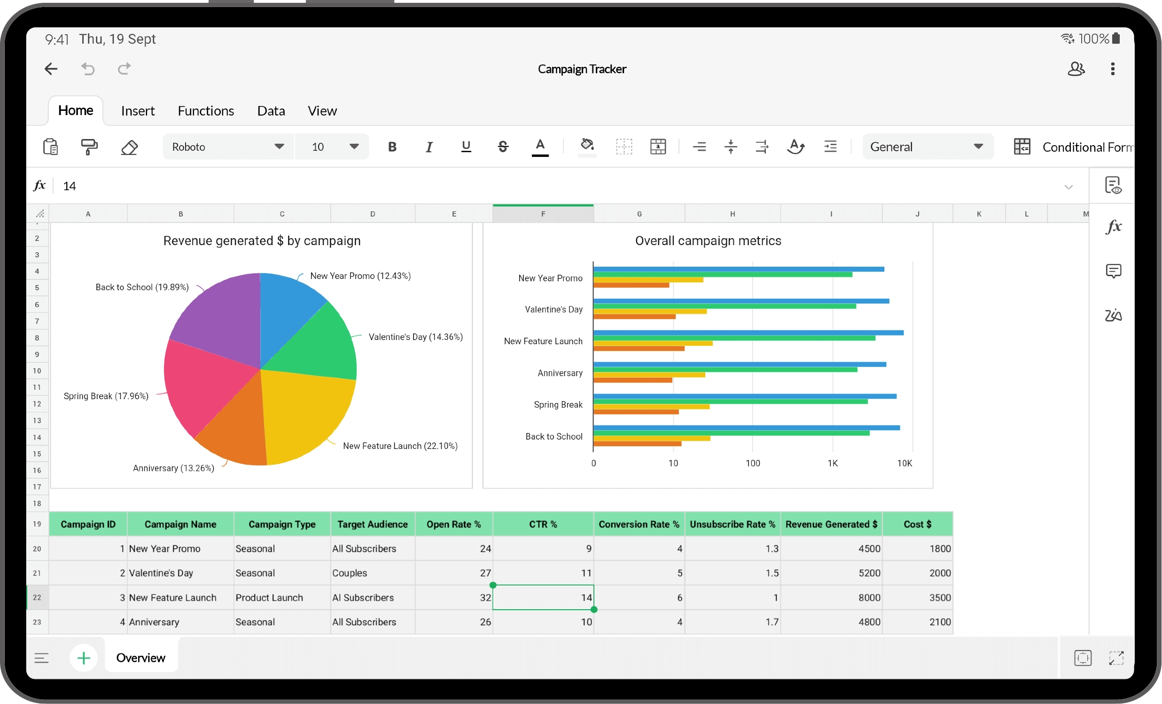Toggle italic text style
This screenshot has width=1162, height=704.
pyautogui.click(x=429, y=147)
